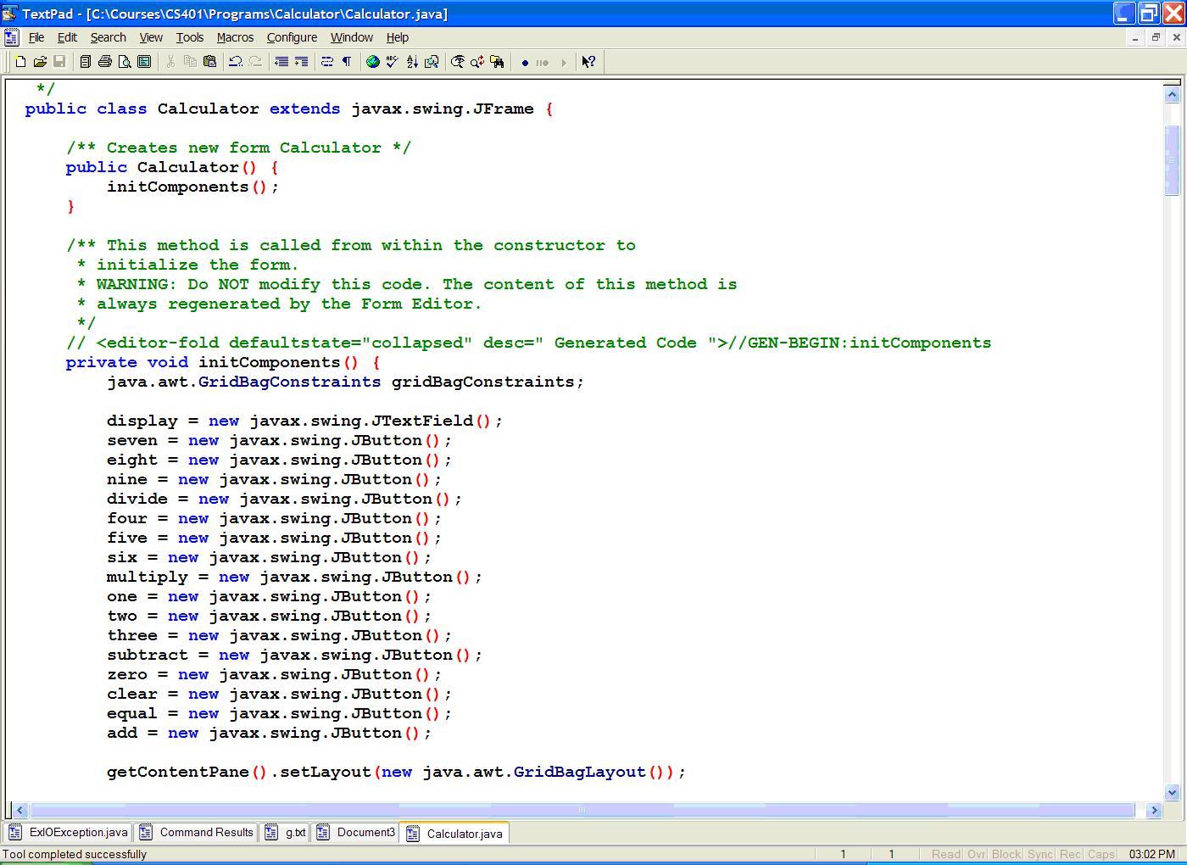Open the View menu
This screenshot has width=1187, height=865.
click(151, 37)
